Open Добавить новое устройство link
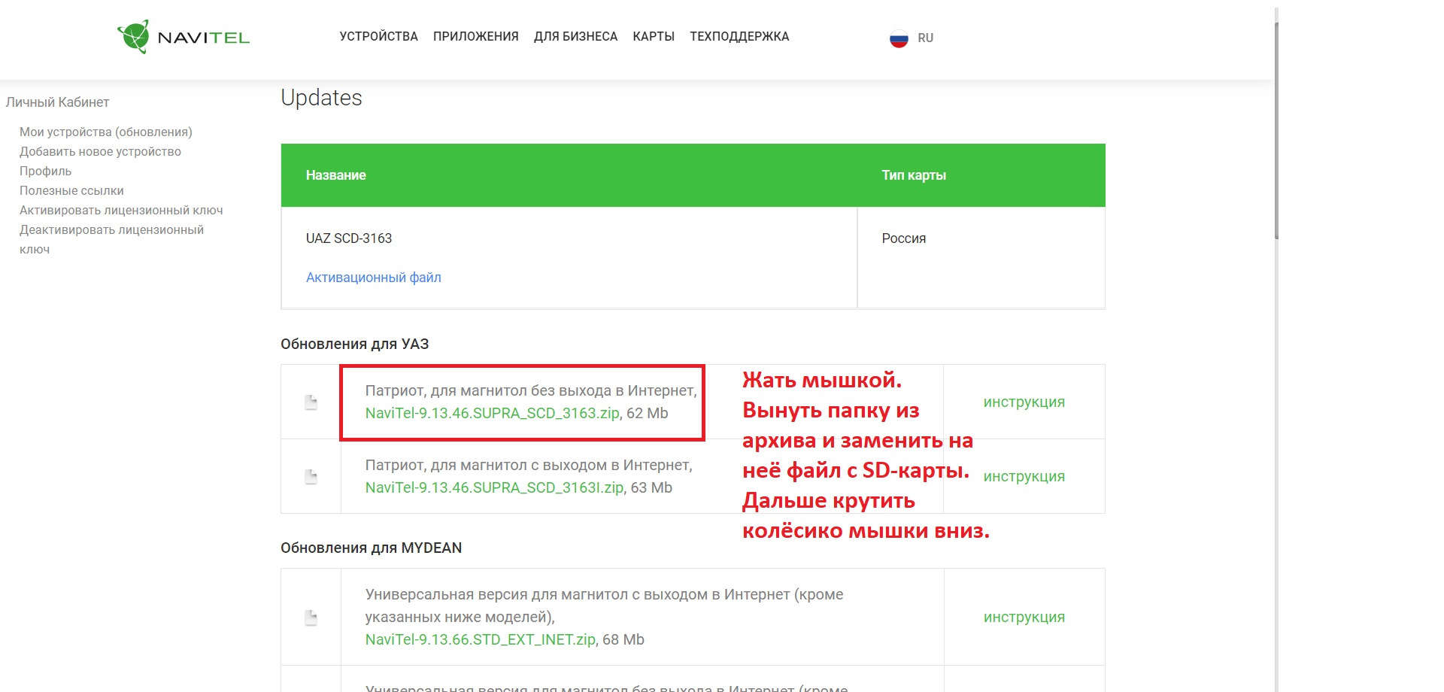Viewport: 1444px width, 692px height. point(100,151)
